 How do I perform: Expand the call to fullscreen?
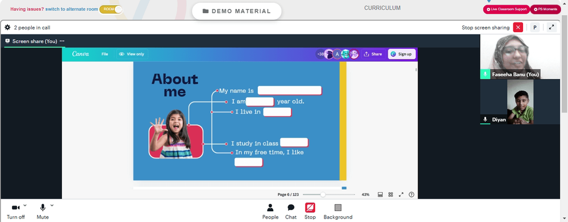coord(552,27)
